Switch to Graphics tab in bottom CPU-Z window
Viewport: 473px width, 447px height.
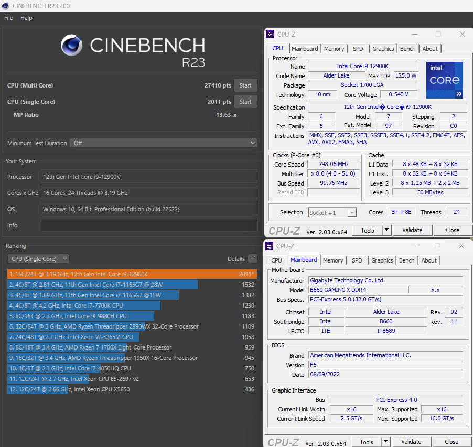pyautogui.click(x=382, y=260)
